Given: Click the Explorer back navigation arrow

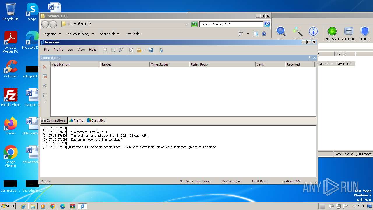Looking at the screenshot, I should click(45, 24).
